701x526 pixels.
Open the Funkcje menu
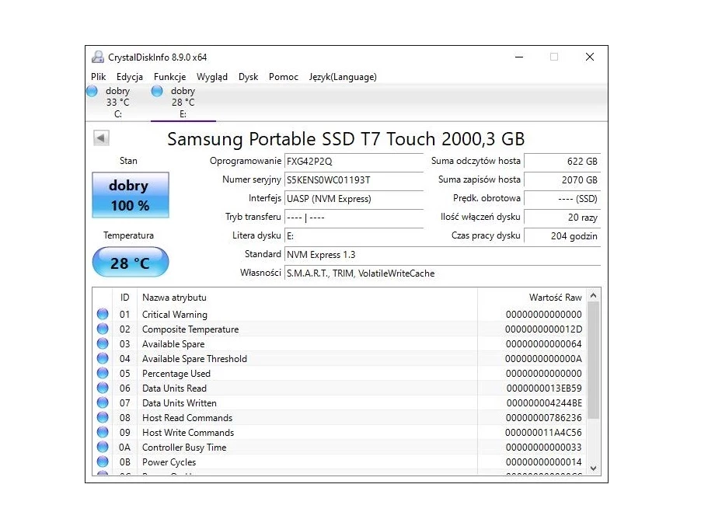[x=169, y=77]
